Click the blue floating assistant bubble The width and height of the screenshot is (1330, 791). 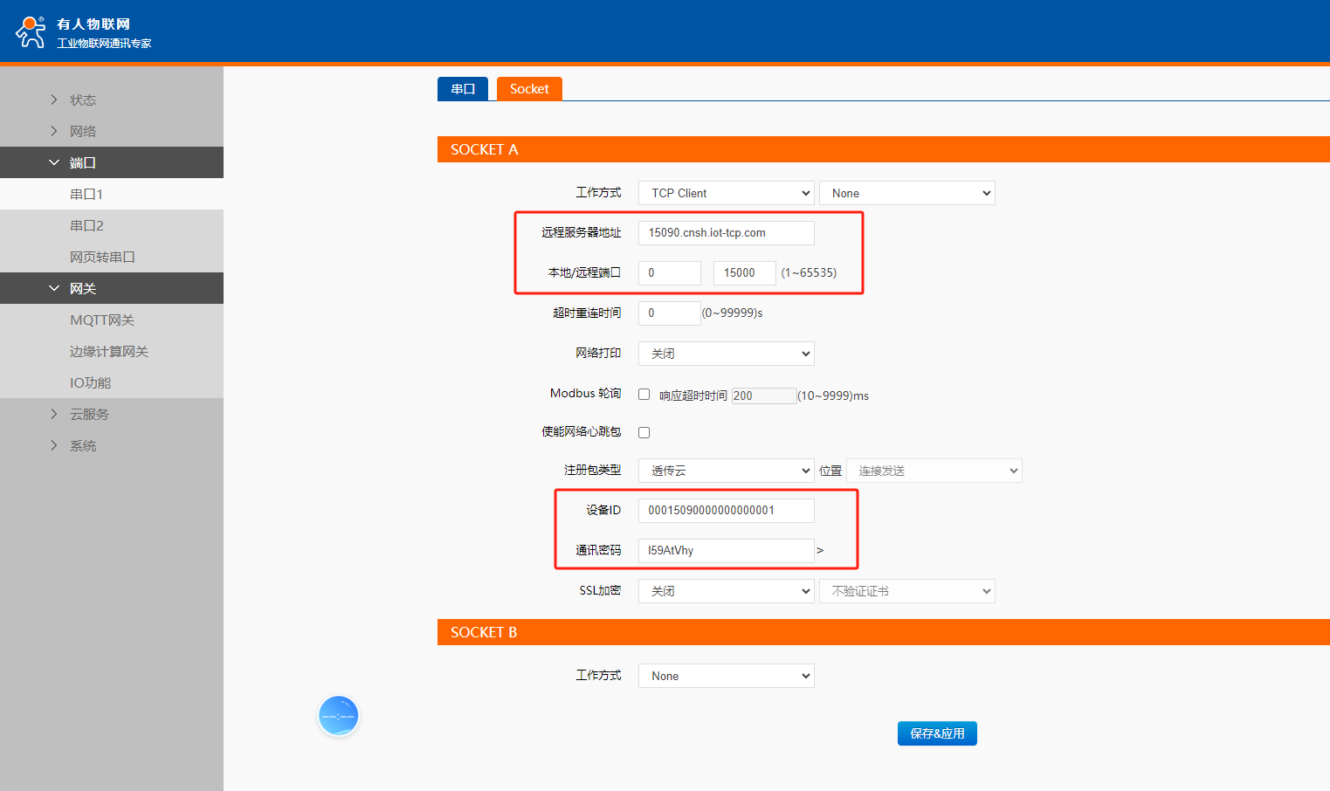(x=338, y=716)
